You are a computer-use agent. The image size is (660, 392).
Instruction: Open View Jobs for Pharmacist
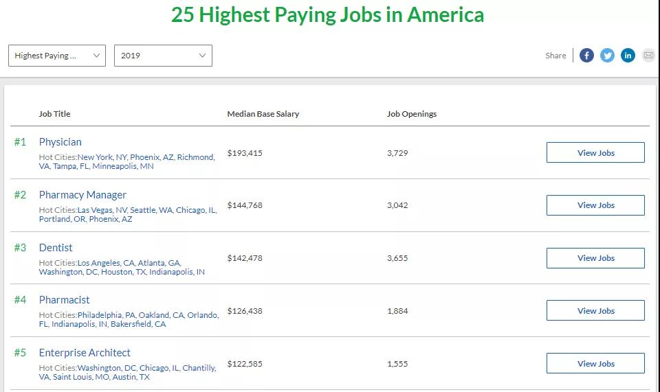click(595, 311)
